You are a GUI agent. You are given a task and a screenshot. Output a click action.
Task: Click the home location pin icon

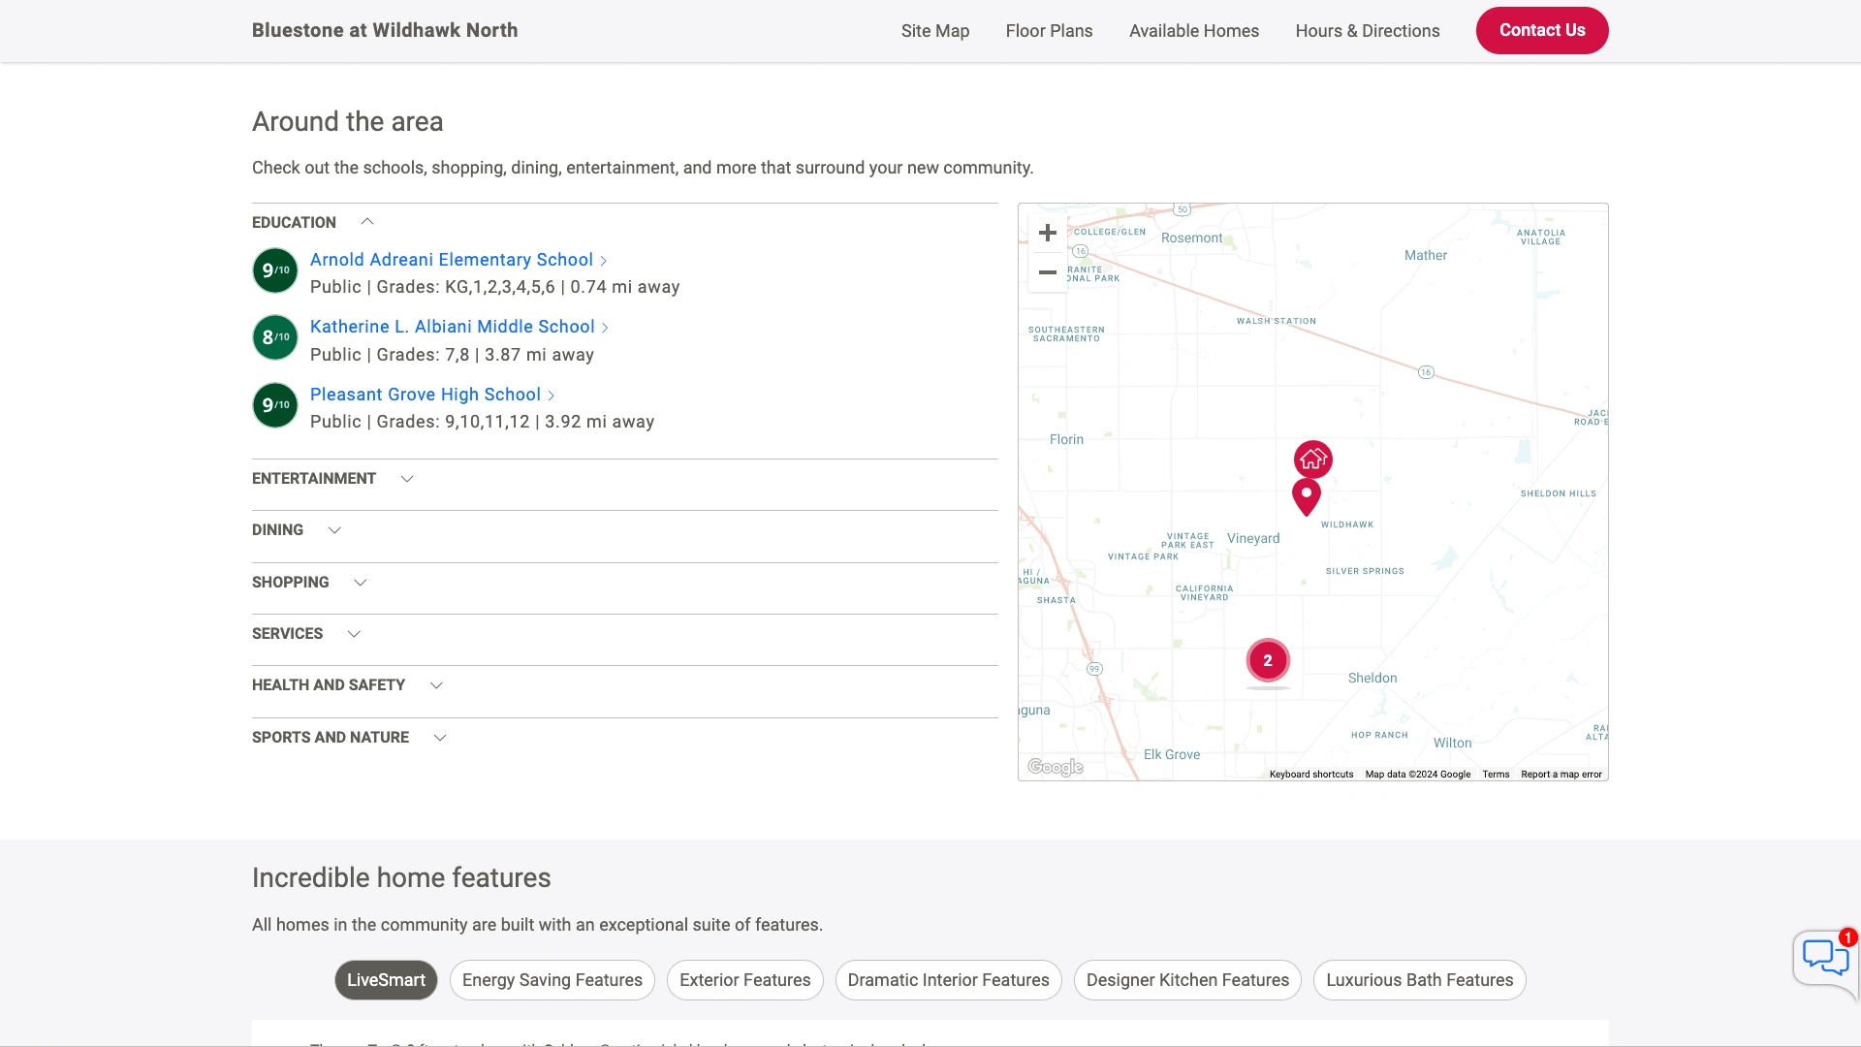tap(1311, 459)
